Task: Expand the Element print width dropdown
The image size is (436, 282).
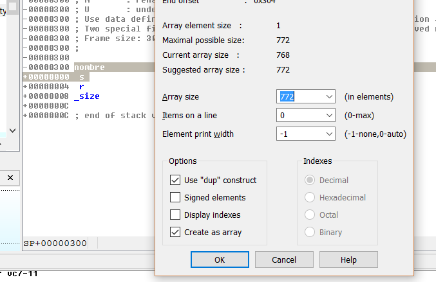Action: coord(329,134)
